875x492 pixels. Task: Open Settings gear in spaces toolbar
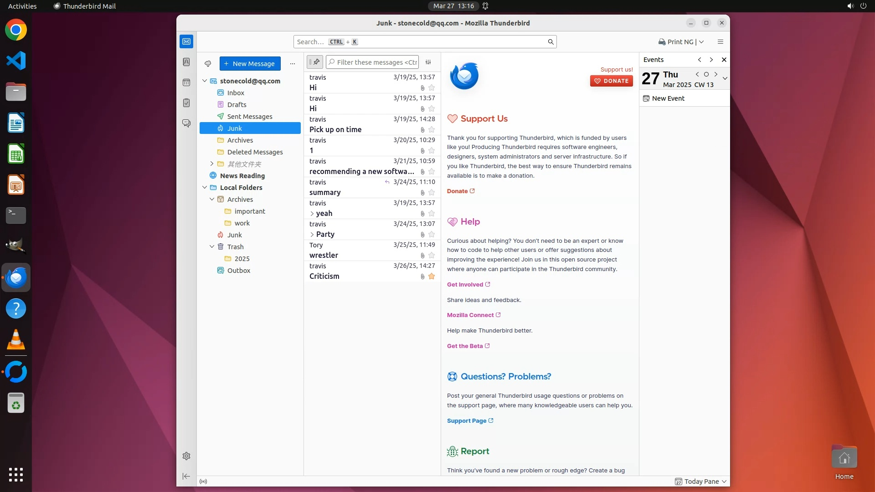pos(186,456)
